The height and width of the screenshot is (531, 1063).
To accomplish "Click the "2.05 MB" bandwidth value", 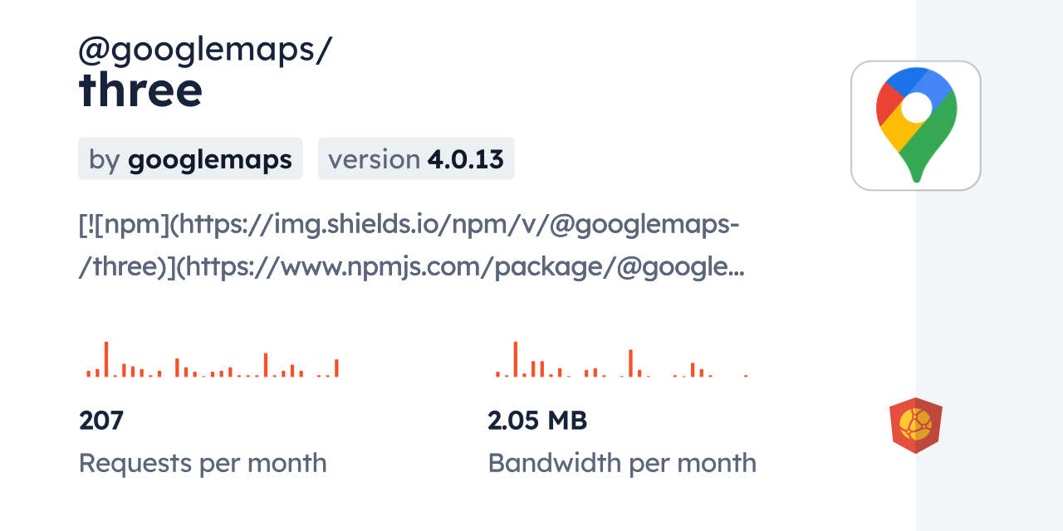I will tap(537, 421).
